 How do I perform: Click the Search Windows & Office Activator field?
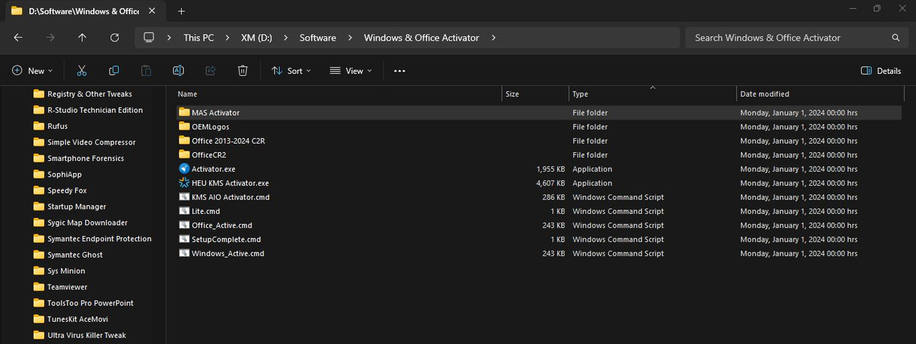point(796,38)
